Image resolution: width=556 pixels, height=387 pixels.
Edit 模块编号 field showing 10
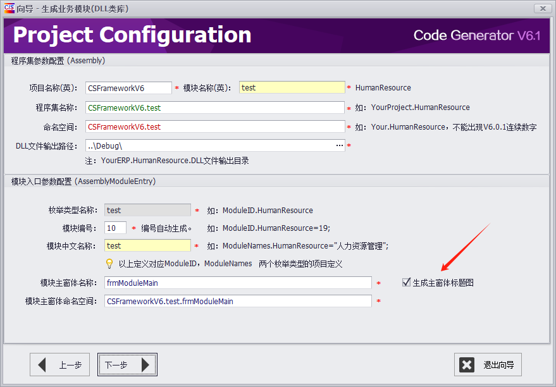[115, 228]
